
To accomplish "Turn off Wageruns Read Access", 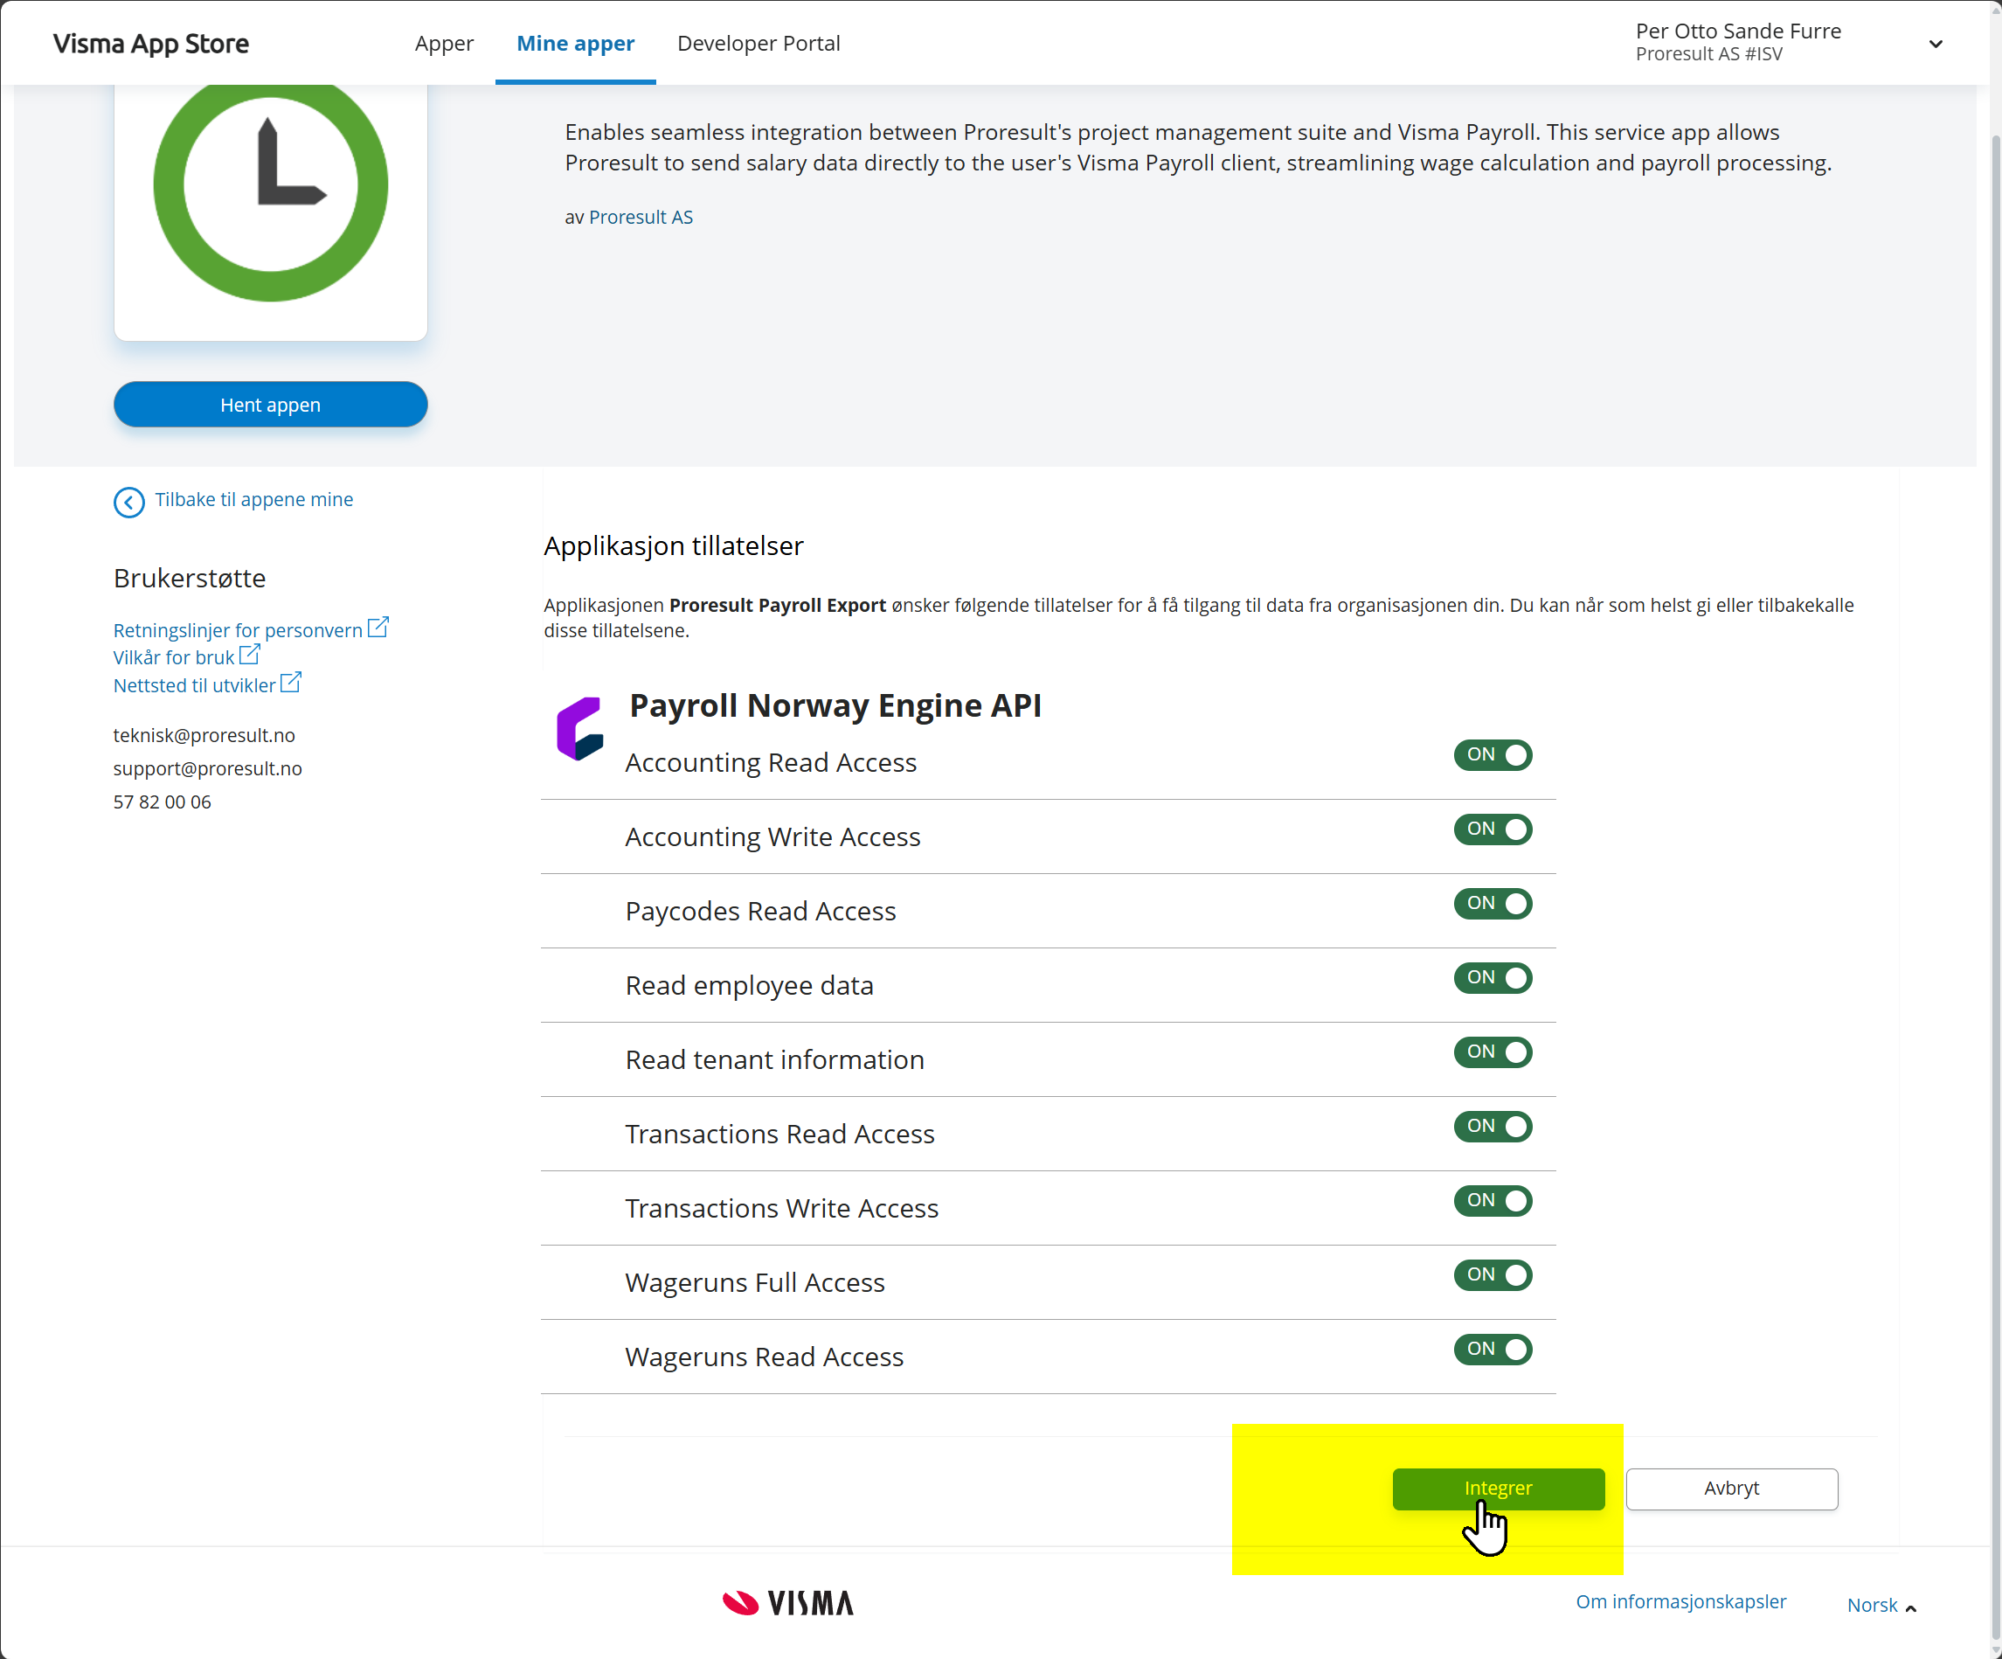I will [1492, 1350].
